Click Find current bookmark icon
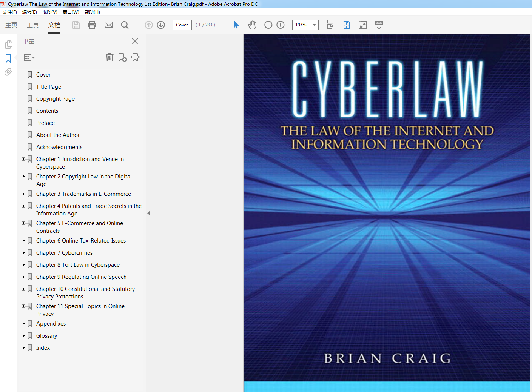Image resolution: width=532 pixels, height=392 pixels. click(x=135, y=57)
